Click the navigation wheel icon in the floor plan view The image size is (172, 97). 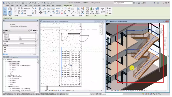coord(101,26)
